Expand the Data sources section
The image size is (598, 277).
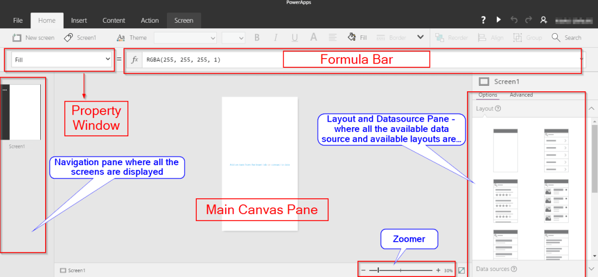coord(591,269)
